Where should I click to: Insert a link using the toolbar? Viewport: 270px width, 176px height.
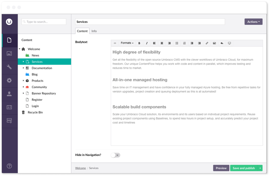(207, 43)
